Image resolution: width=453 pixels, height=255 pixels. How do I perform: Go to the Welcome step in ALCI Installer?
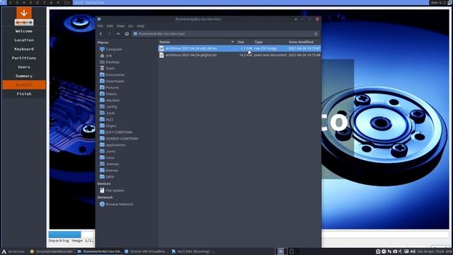[x=24, y=31]
